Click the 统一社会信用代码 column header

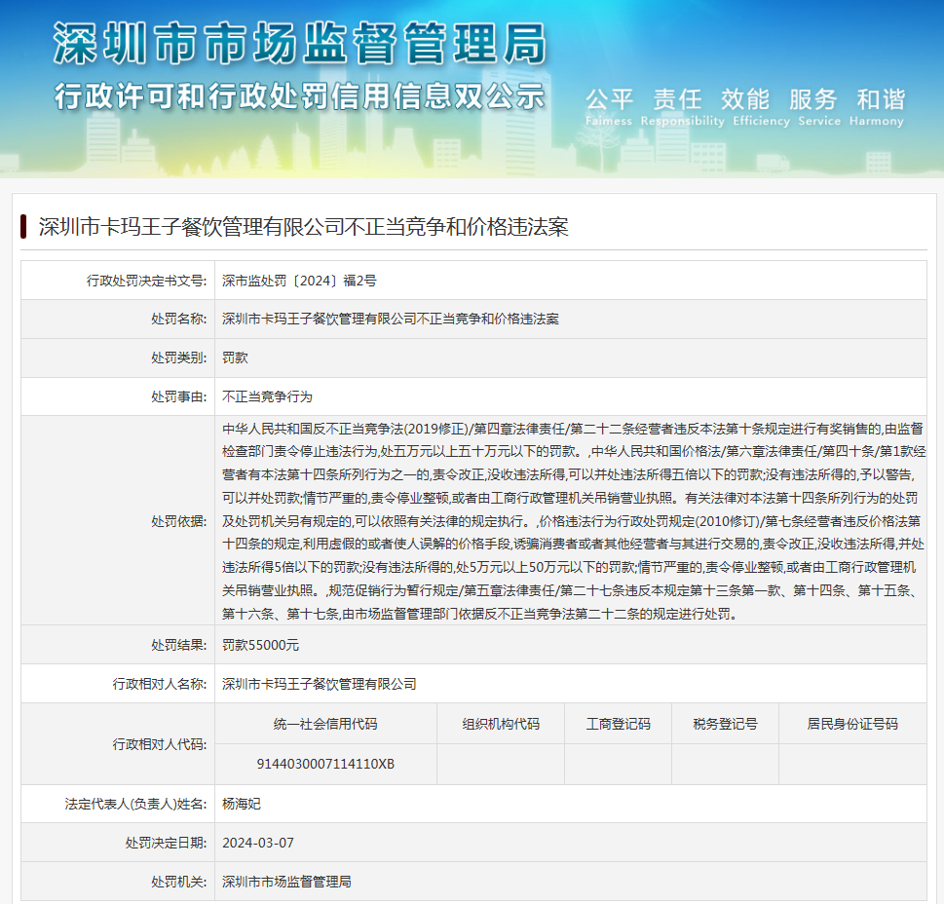[x=325, y=724]
